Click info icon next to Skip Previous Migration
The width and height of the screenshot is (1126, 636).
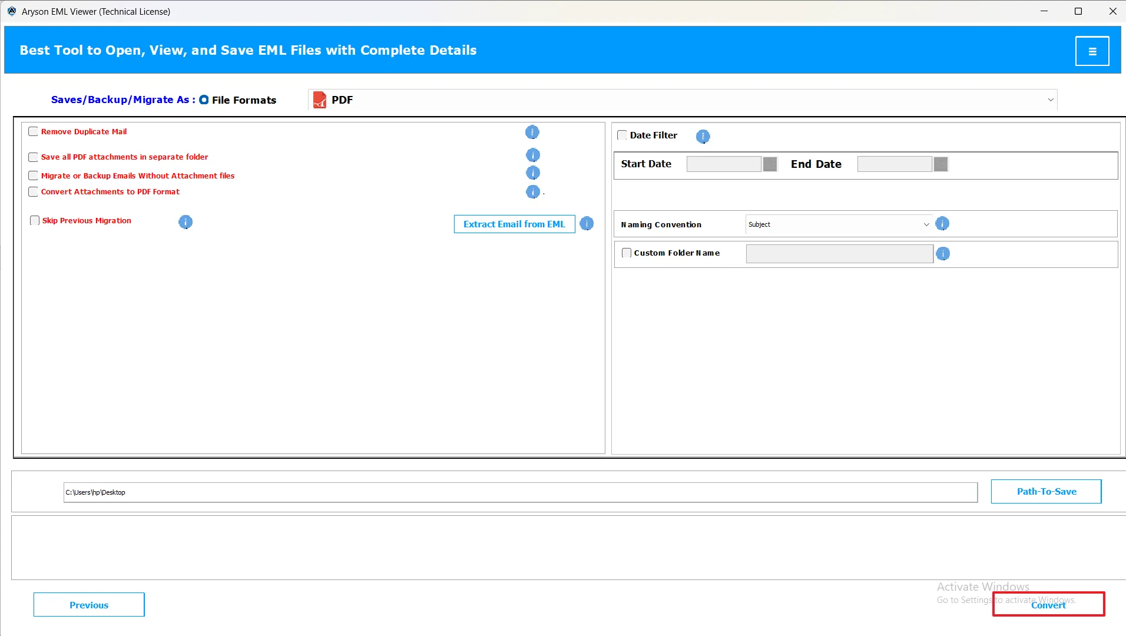click(186, 222)
